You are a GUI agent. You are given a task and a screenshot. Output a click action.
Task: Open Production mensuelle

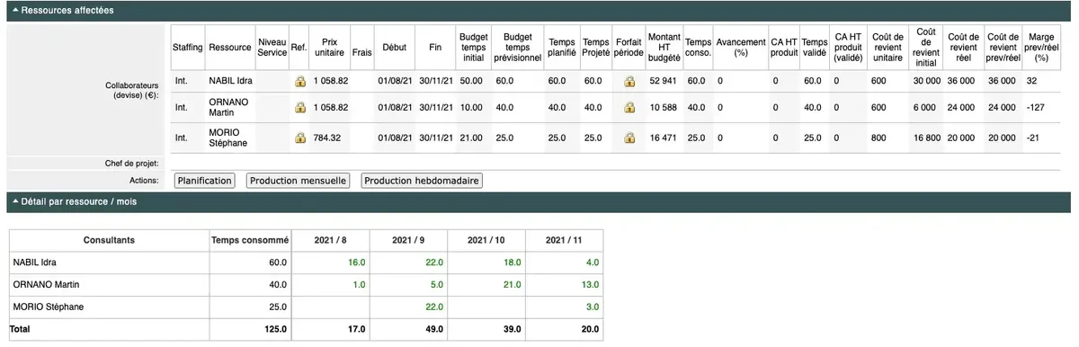[298, 181]
